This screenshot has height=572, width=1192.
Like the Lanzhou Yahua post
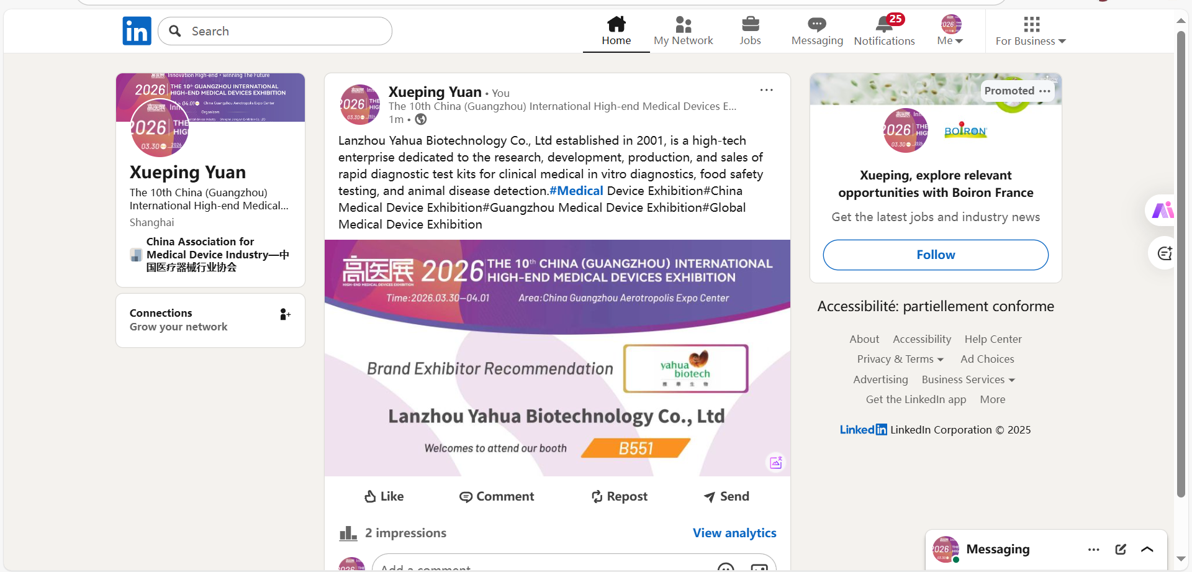[x=384, y=496]
